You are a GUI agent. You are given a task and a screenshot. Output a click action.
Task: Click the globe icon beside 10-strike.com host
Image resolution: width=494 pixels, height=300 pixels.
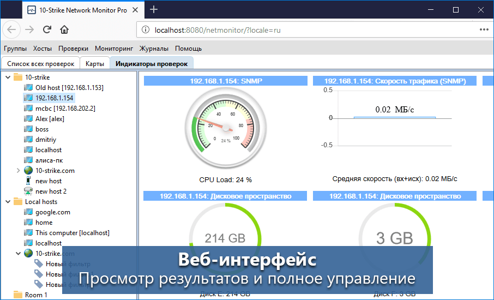coord(28,170)
